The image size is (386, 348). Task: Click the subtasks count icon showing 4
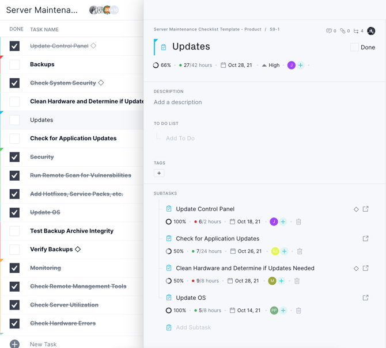(356, 31)
